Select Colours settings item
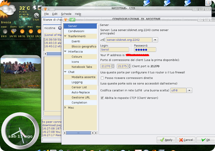 (x=80, y=57)
